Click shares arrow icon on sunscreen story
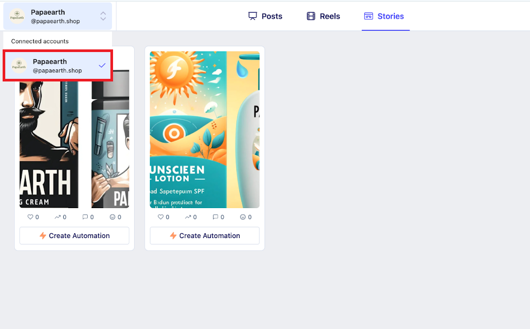Screen dimensions: 530x329 [x=188, y=217]
